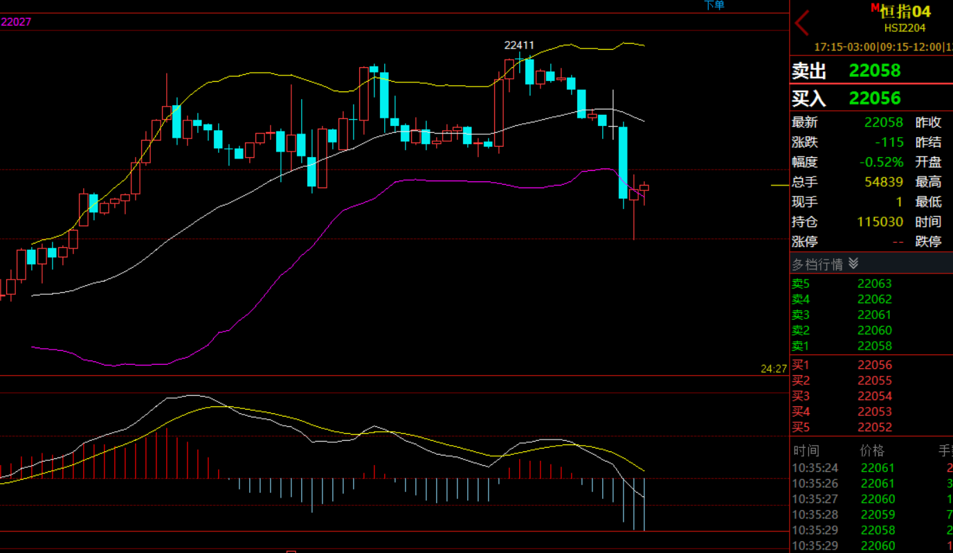Click the 价格 column header in tick list

pyautogui.click(x=872, y=451)
